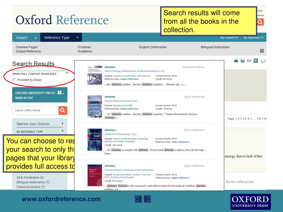Viewport: 283px width, 212px height.
Task: Click the Oxford Reference logo
Action: (x=62, y=20)
